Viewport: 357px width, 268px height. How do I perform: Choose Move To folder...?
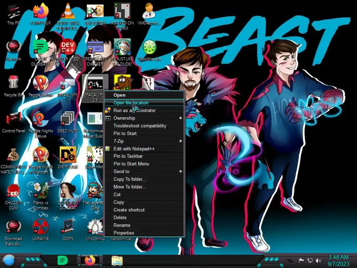[x=144, y=187]
